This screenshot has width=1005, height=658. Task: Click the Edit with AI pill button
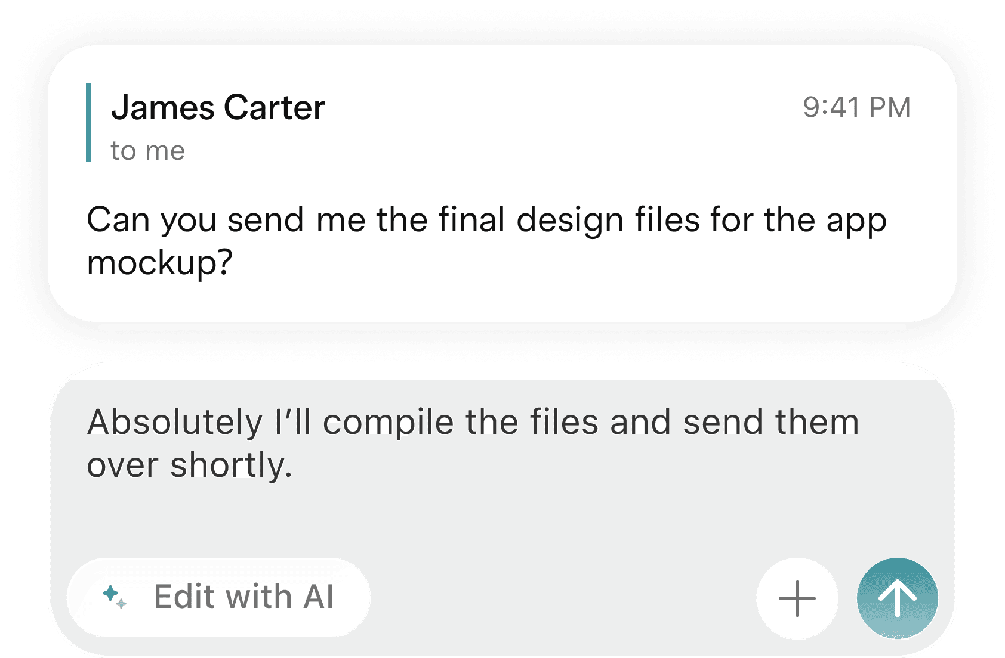(x=219, y=597)
